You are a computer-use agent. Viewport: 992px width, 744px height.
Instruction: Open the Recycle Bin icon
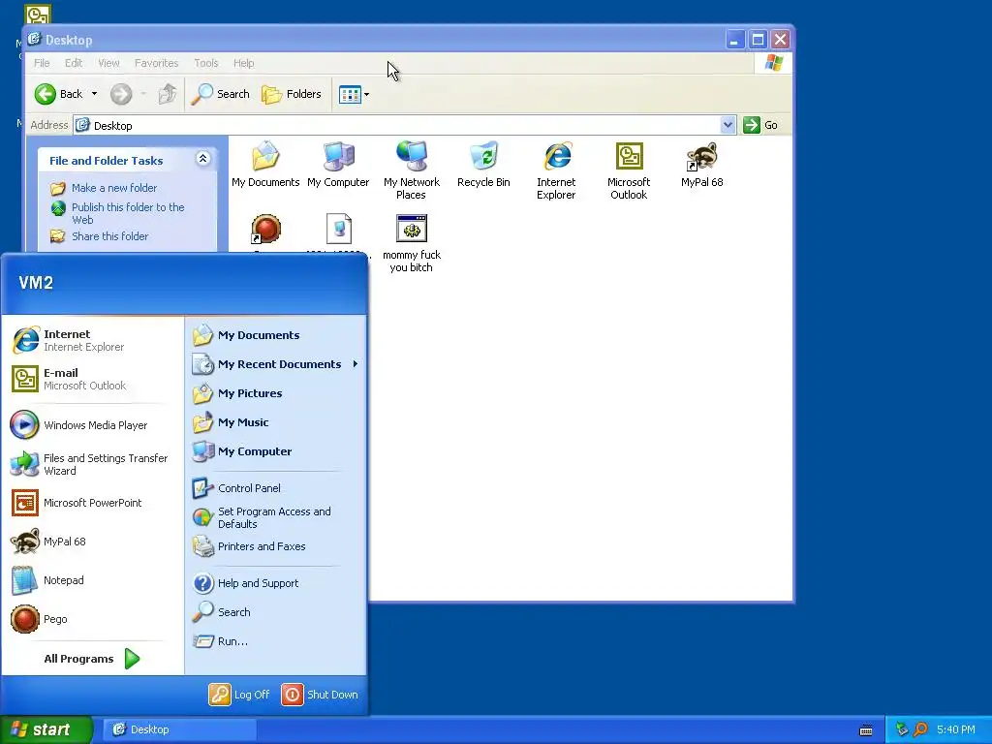point(484,166)
